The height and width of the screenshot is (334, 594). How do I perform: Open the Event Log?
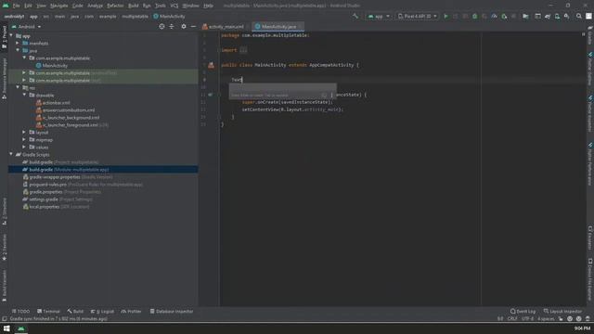coord(523,312)
